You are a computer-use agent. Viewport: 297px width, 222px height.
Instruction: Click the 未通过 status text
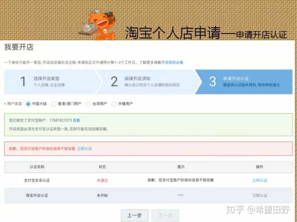pyautogui.click(x=102, y=180)
